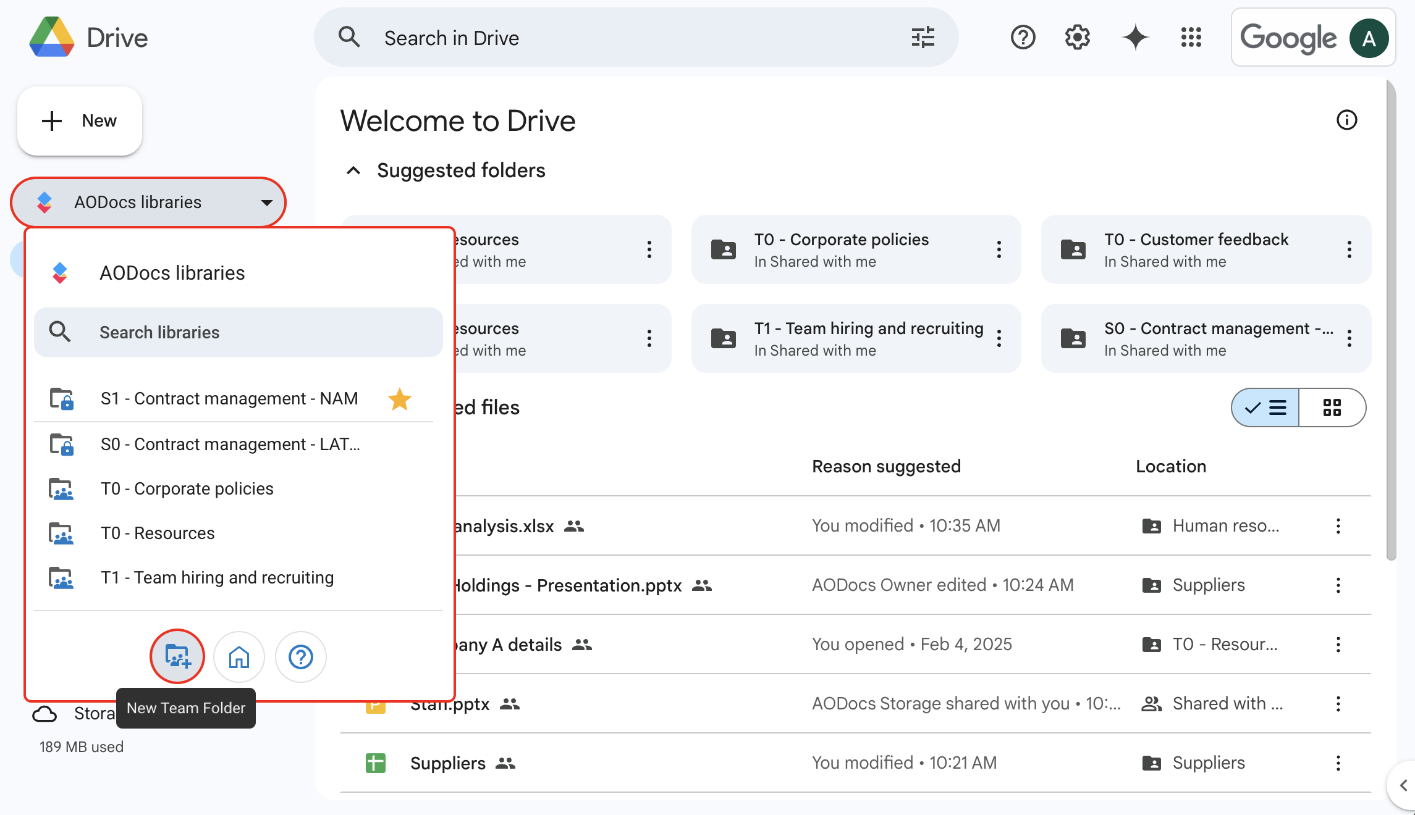Click the main vertical scrollbar
1415x815 pixels.
[1391, 321]
